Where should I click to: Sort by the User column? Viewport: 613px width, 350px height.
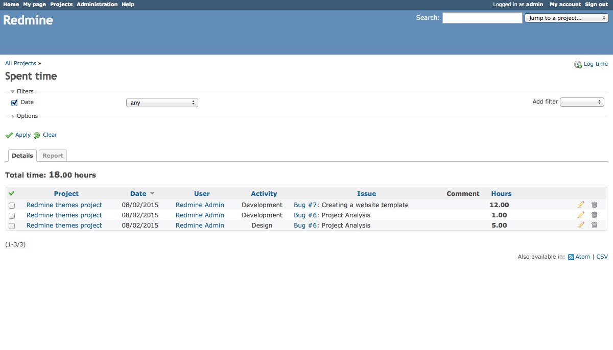pyautogui.click(x=202, y=194)
